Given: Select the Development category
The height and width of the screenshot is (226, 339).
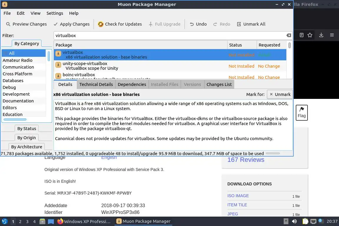Looking at the screenshot, I should pyautogui.click(x=24, y=94).
